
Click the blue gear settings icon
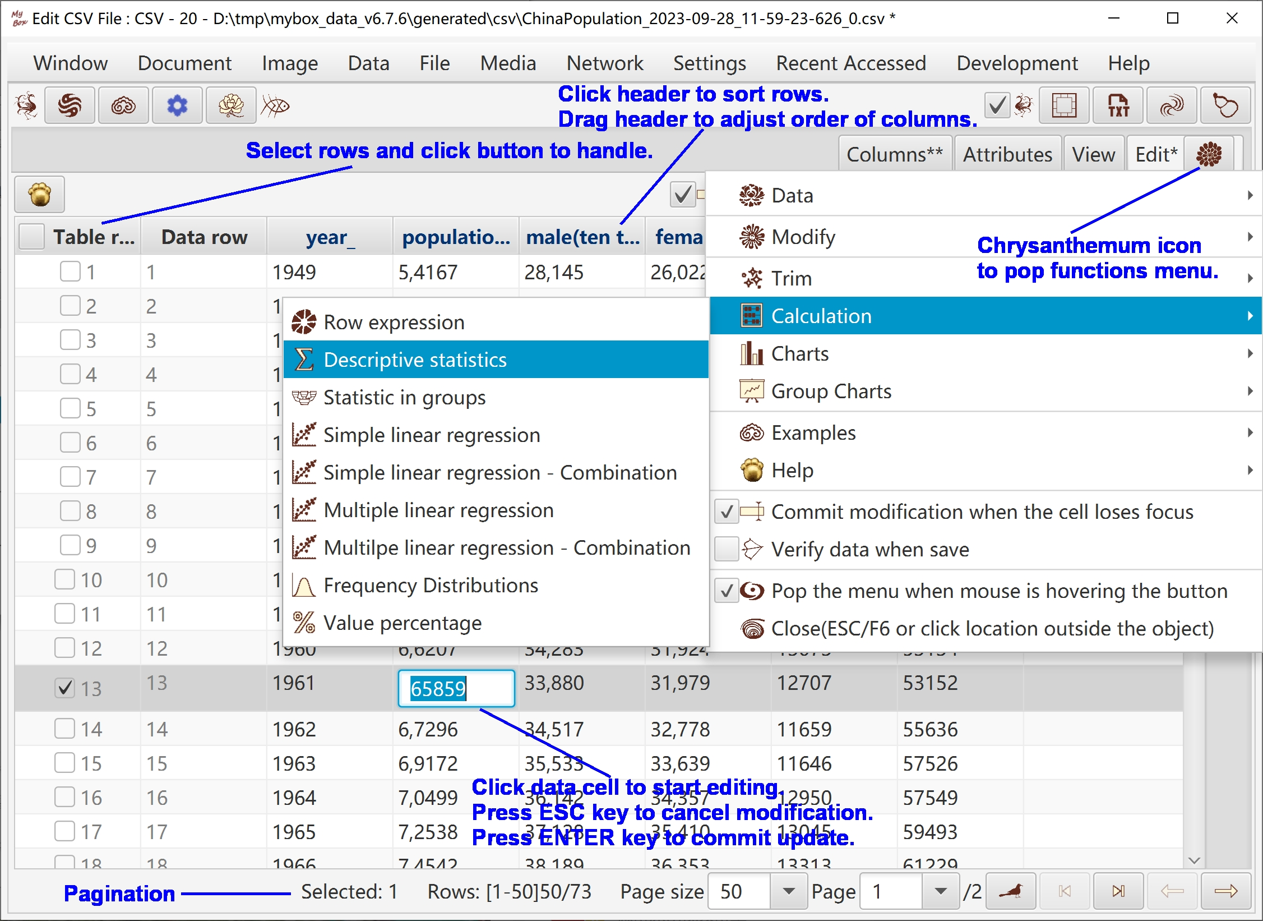tap(177, 105)
